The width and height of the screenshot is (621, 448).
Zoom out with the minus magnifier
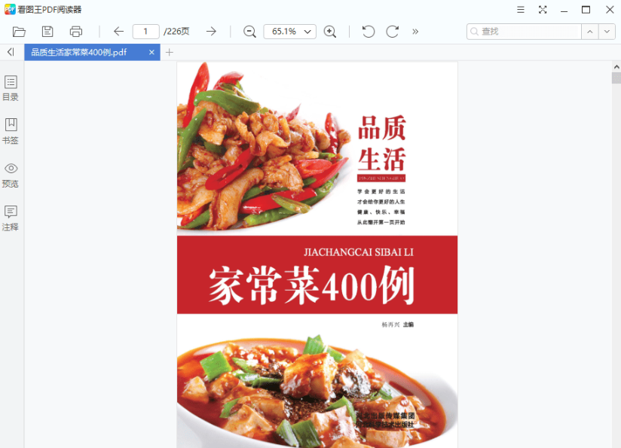coord(249,32)
